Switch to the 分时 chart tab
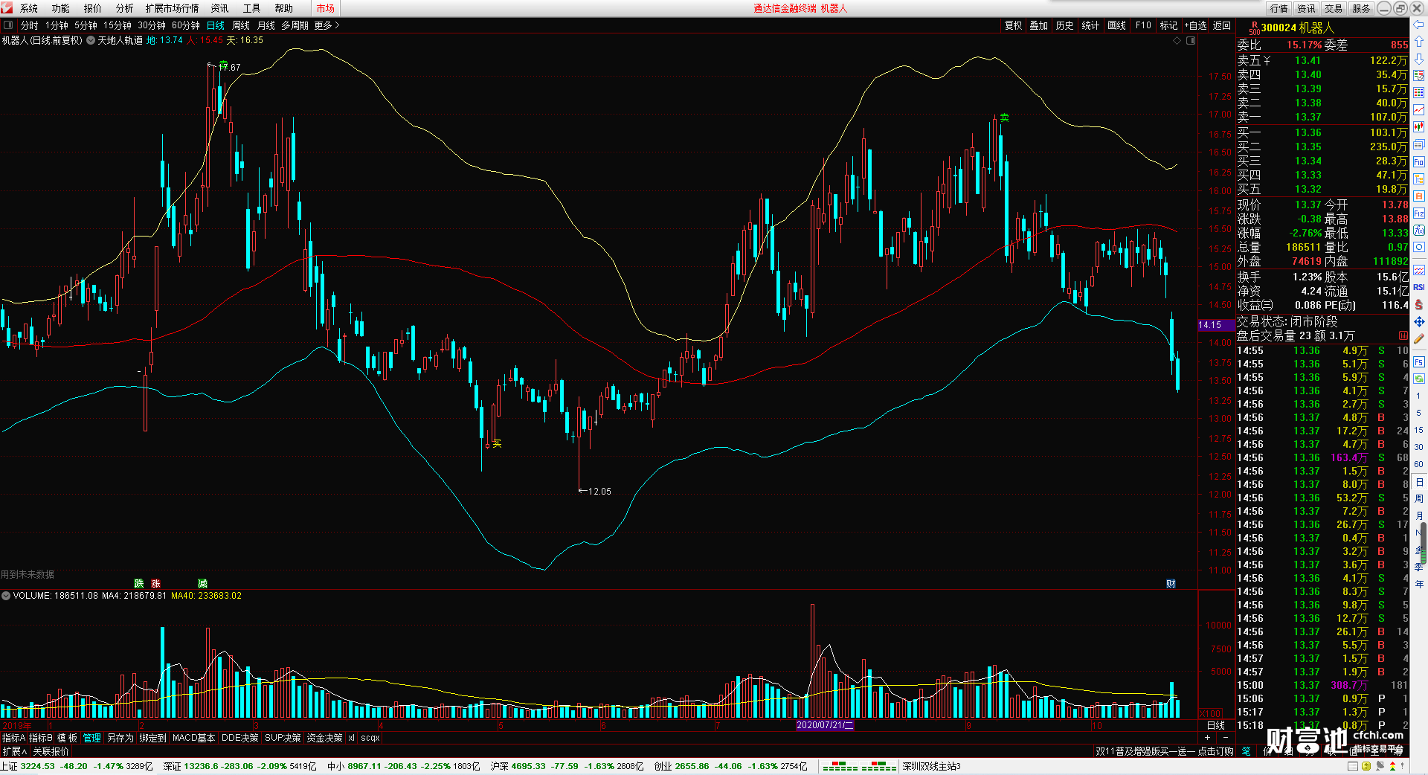 (x=30, y=25)
